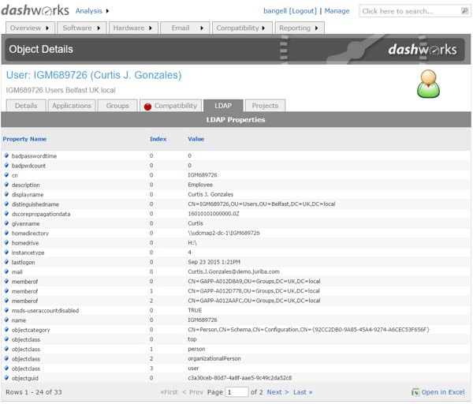The image size is (473, 404).
Task: Click the icon beside objectclass value person
Action: [6, 349]
